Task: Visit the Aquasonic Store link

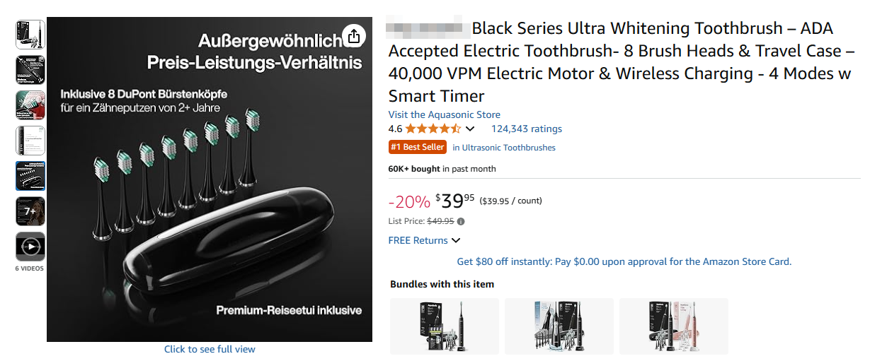Action: [444, 114]
